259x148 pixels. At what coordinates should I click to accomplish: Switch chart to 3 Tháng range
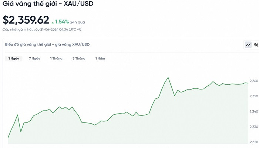[79, 58]
